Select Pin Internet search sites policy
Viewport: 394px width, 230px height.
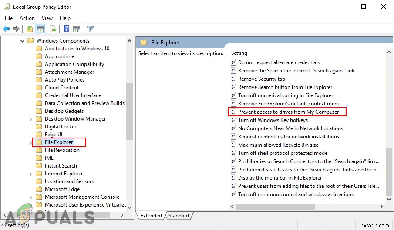[x=309, y=170]
